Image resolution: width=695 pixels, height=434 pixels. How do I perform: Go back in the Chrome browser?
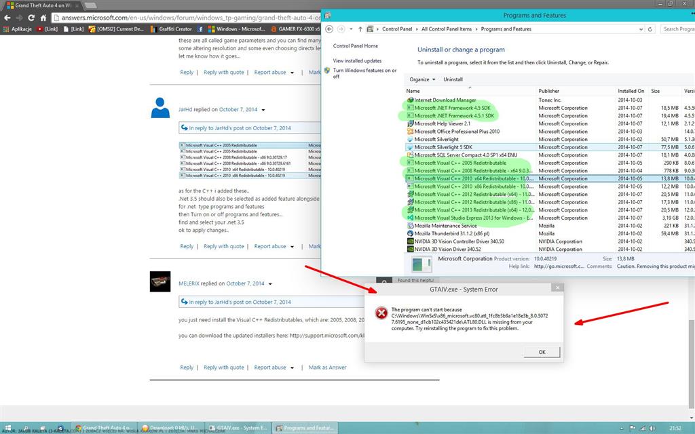(x=7, y=18)
